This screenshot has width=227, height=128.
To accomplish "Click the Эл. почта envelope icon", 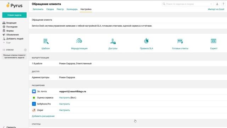I will (34, 91).
